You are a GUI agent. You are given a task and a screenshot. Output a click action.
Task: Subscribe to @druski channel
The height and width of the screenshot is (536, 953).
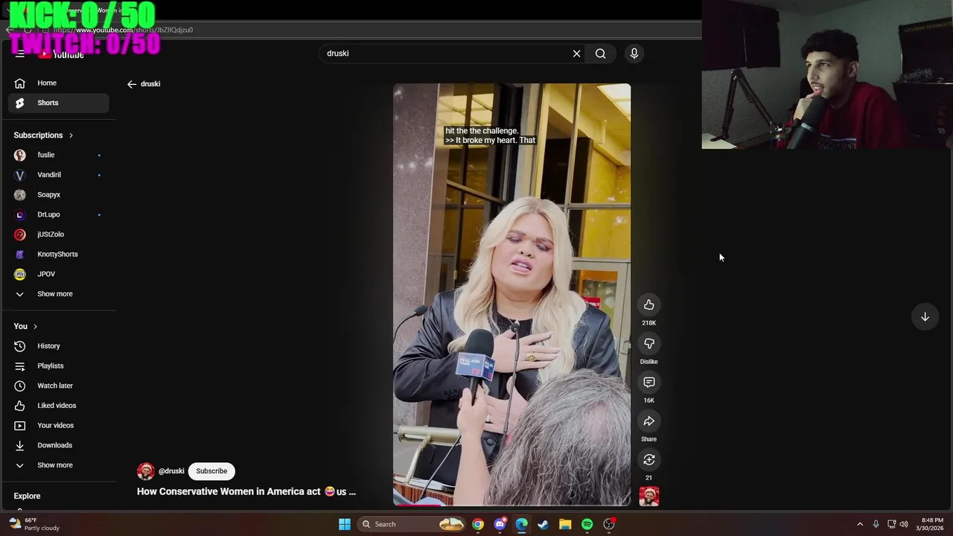coord(211,470)
